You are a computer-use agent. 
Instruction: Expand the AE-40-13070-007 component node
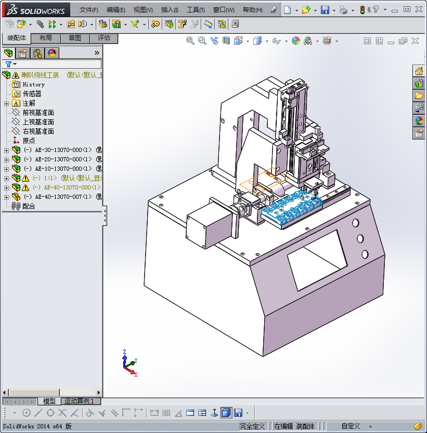pyautogui.click(x=7, y=197)
